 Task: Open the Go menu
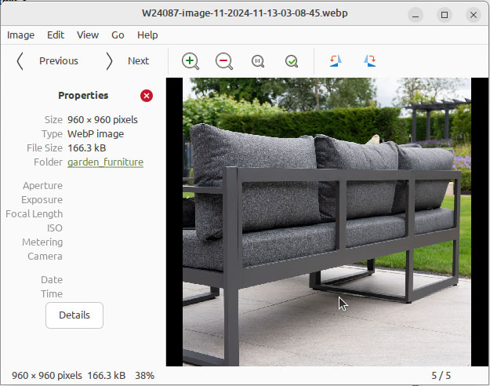118,35
